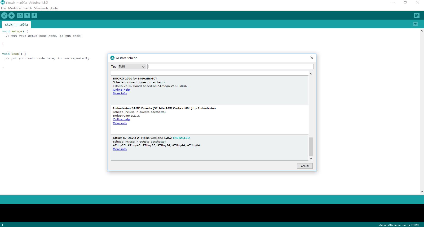Open the Aiuto menu
Screen dimensions: 424x227
pyautogui.click(x=54, y=8)
